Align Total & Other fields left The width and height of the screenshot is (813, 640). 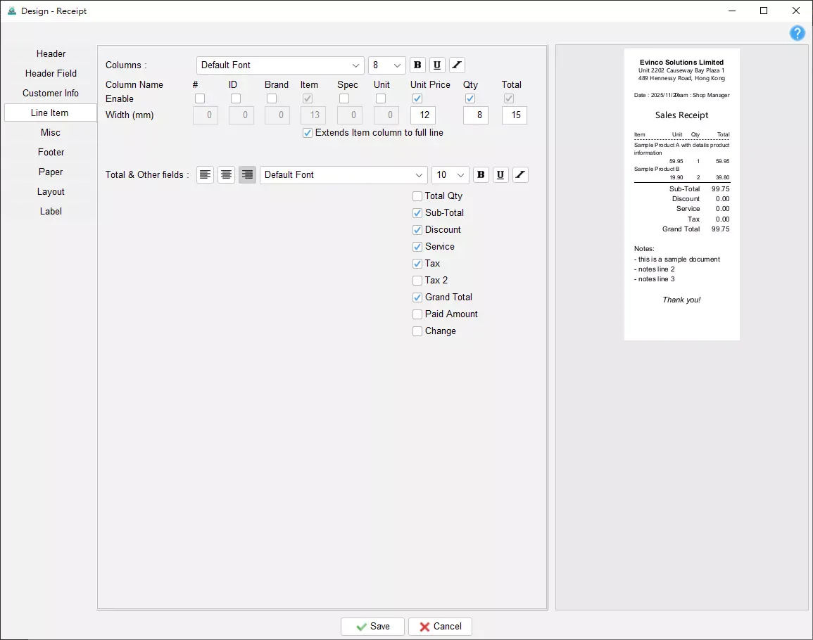point(206,174)
